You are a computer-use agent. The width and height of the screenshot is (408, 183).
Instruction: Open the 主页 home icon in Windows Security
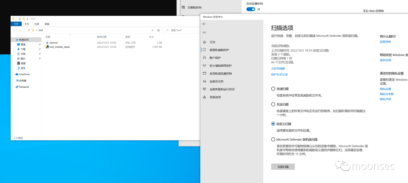(204, 42)
